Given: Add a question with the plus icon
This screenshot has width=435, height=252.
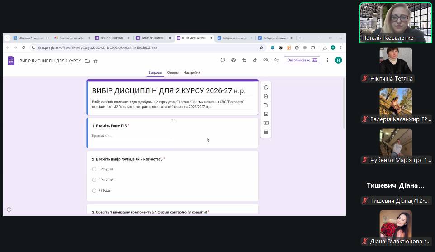Looking at the screenshot, I should [x=266, y=87].
